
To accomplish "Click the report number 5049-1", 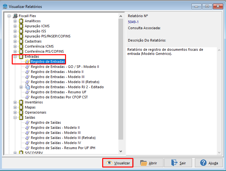I will [x=133, y=22].
